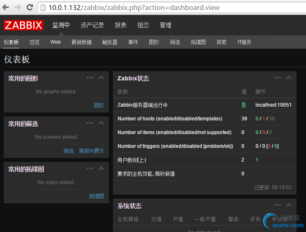Image resolution: width=306 pixels, height=232 pixels.
Task: Open the 资产记录 main menu
Action: [x=92, y=25]
